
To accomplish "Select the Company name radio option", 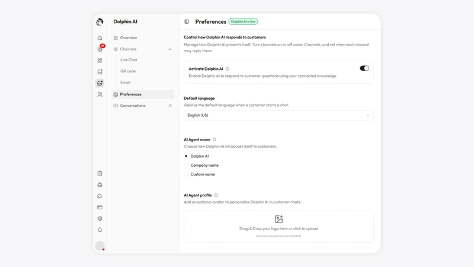I will click(x=186, y=166).
